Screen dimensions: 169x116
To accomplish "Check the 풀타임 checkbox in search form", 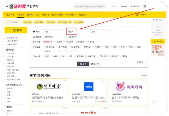I will [121, 56].
